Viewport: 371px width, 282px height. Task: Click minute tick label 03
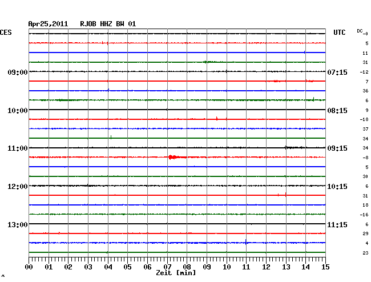[88, 267]
